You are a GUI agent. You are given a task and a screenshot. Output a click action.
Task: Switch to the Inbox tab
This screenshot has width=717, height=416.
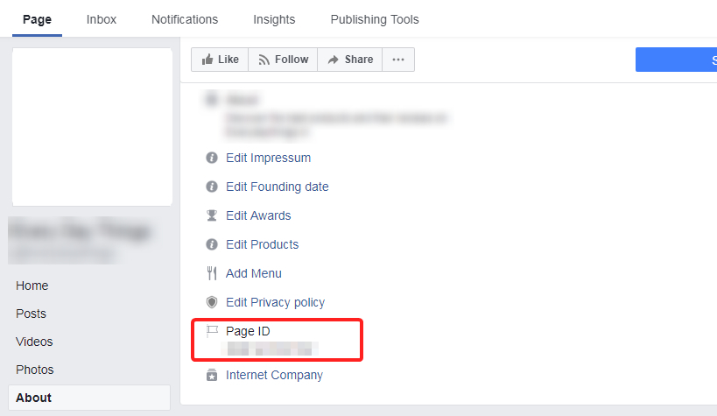tap(101, 19)
